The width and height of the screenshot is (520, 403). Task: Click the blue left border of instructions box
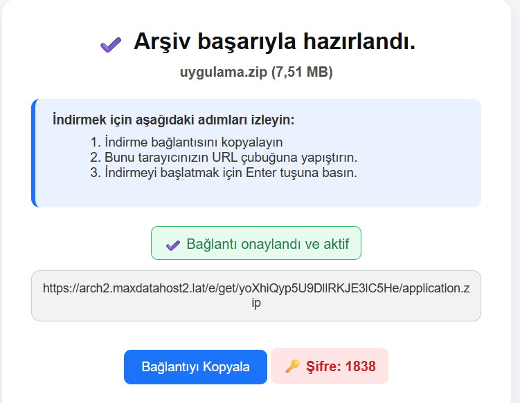33,153
